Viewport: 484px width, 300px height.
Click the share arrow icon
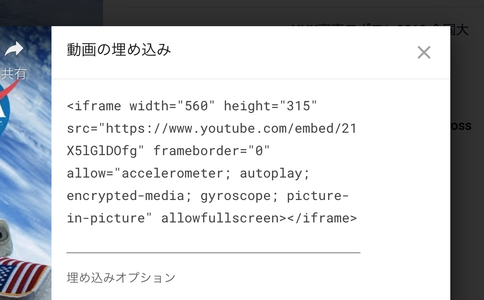(14, 49)
